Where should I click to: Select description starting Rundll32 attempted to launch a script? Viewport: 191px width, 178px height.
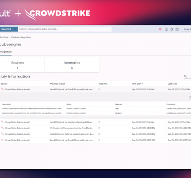pos(32,109)
